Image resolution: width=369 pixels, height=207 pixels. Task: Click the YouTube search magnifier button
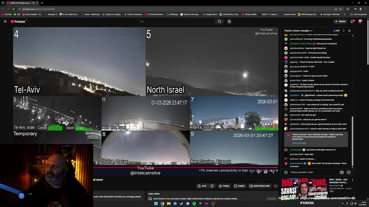coord(219,21)
